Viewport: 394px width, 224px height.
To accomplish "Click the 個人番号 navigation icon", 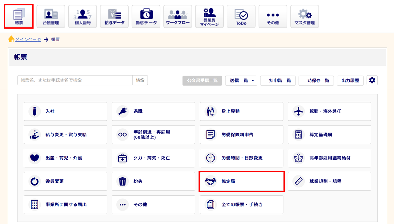I will coord(82,17).
